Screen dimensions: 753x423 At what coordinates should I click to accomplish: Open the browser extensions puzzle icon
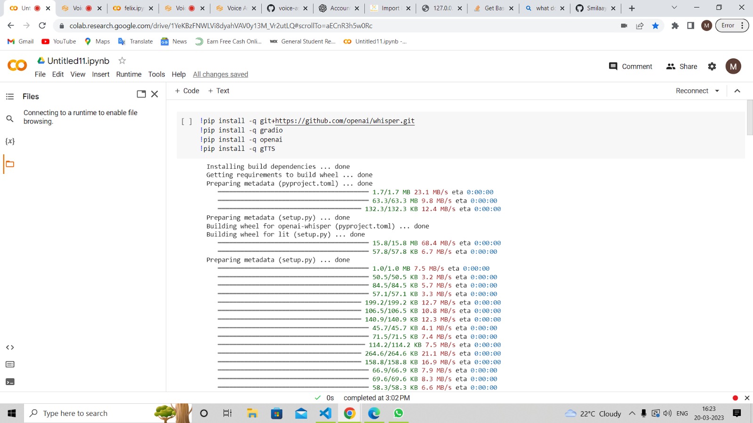pos(675,26)
